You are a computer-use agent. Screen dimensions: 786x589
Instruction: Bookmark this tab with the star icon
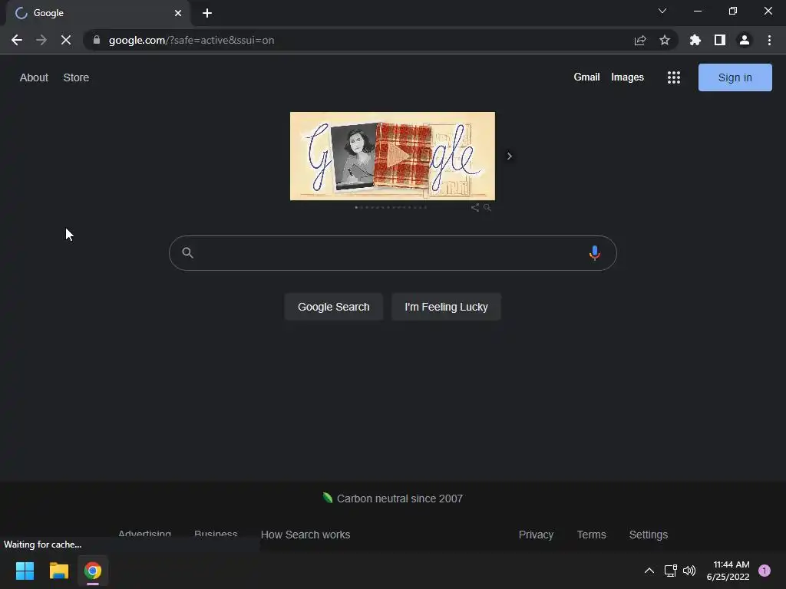(665, 40)
